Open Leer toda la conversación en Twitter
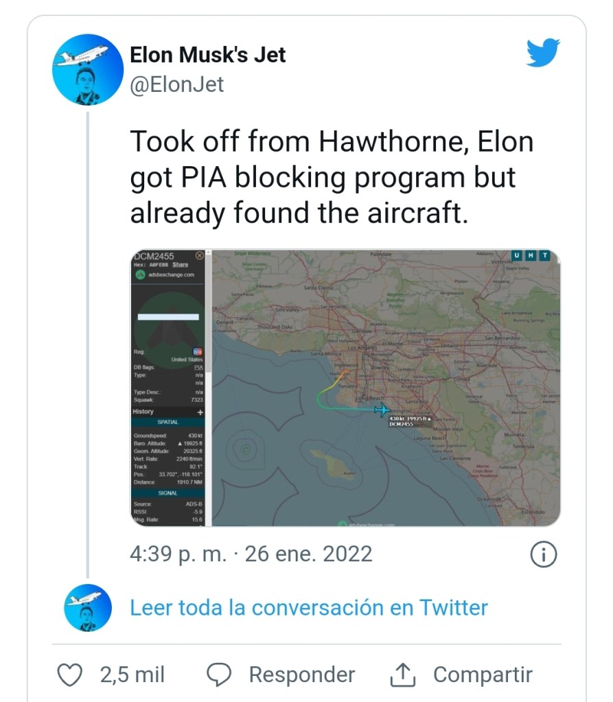Image resolution: width=613 pixels, height=702 pixels. pos(308,607)
